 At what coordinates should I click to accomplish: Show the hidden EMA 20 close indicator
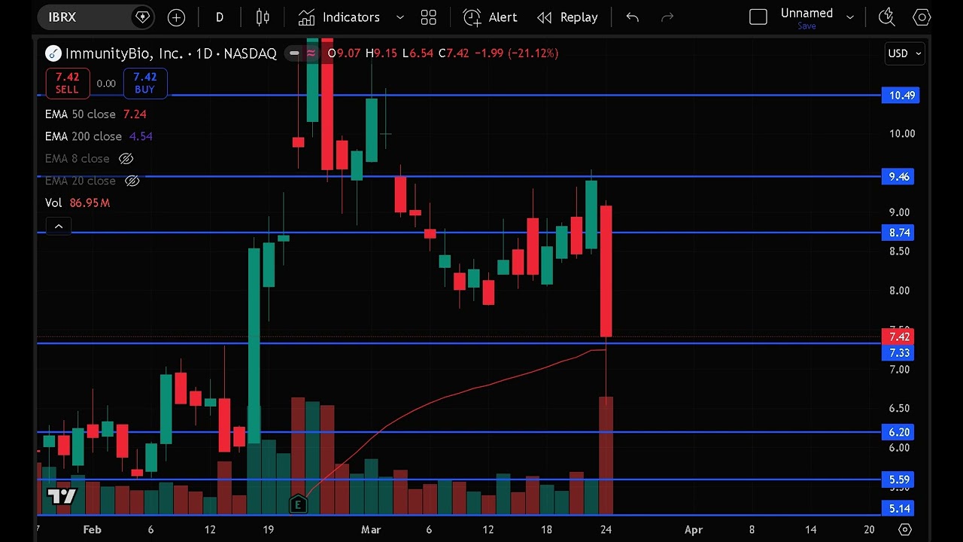(x=132, y=181)
